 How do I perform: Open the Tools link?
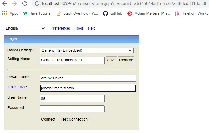79,28
